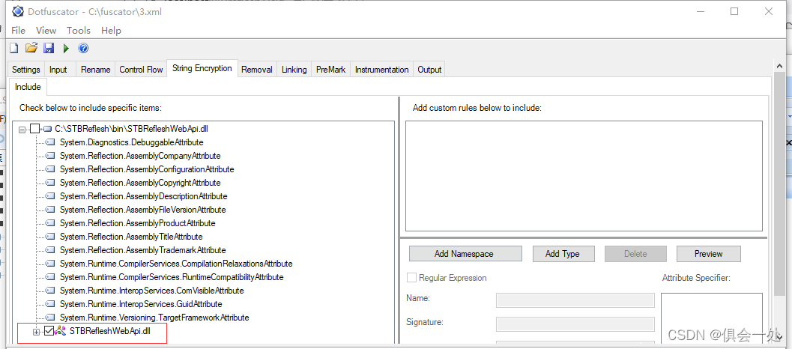
Task: Click inside the custom rules list box
Action: pyautogui.click(x=584, y=176)
